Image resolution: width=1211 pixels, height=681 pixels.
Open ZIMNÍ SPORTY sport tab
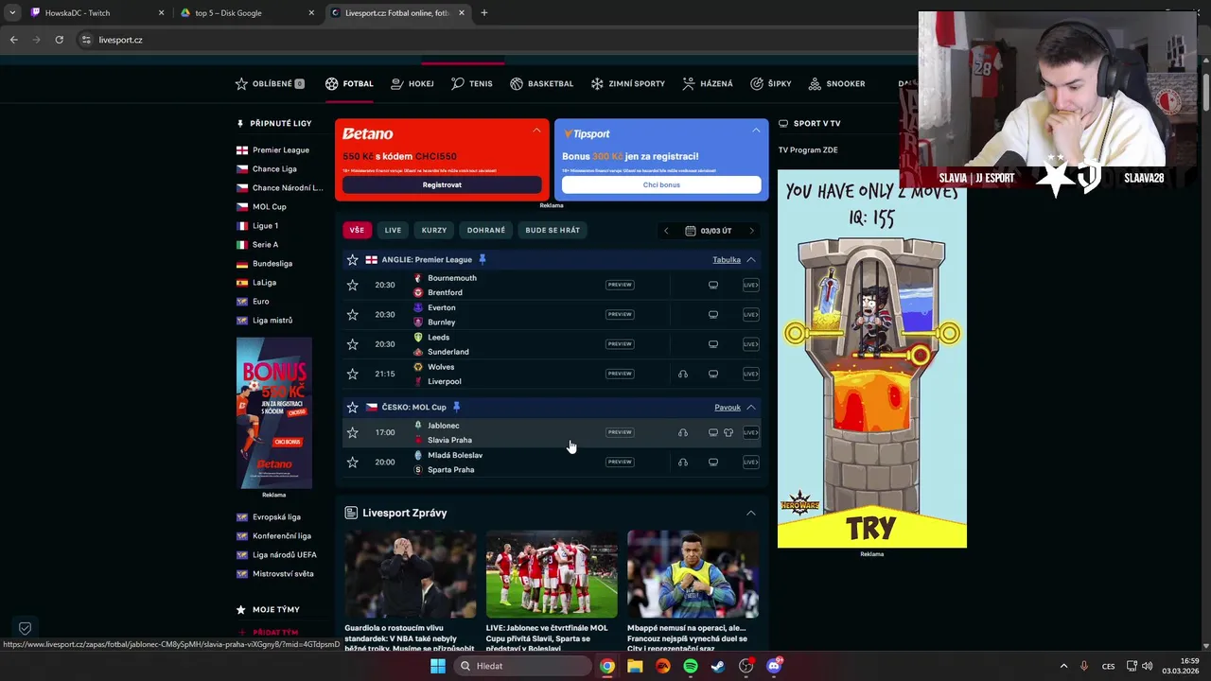(x=628, y=83)
